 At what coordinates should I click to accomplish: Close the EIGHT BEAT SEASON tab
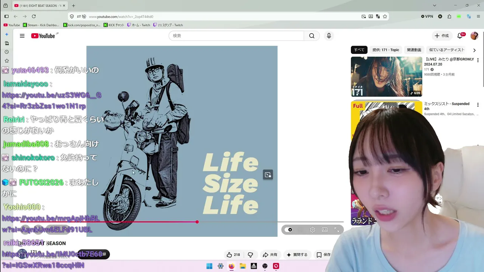tap(64, 6)
